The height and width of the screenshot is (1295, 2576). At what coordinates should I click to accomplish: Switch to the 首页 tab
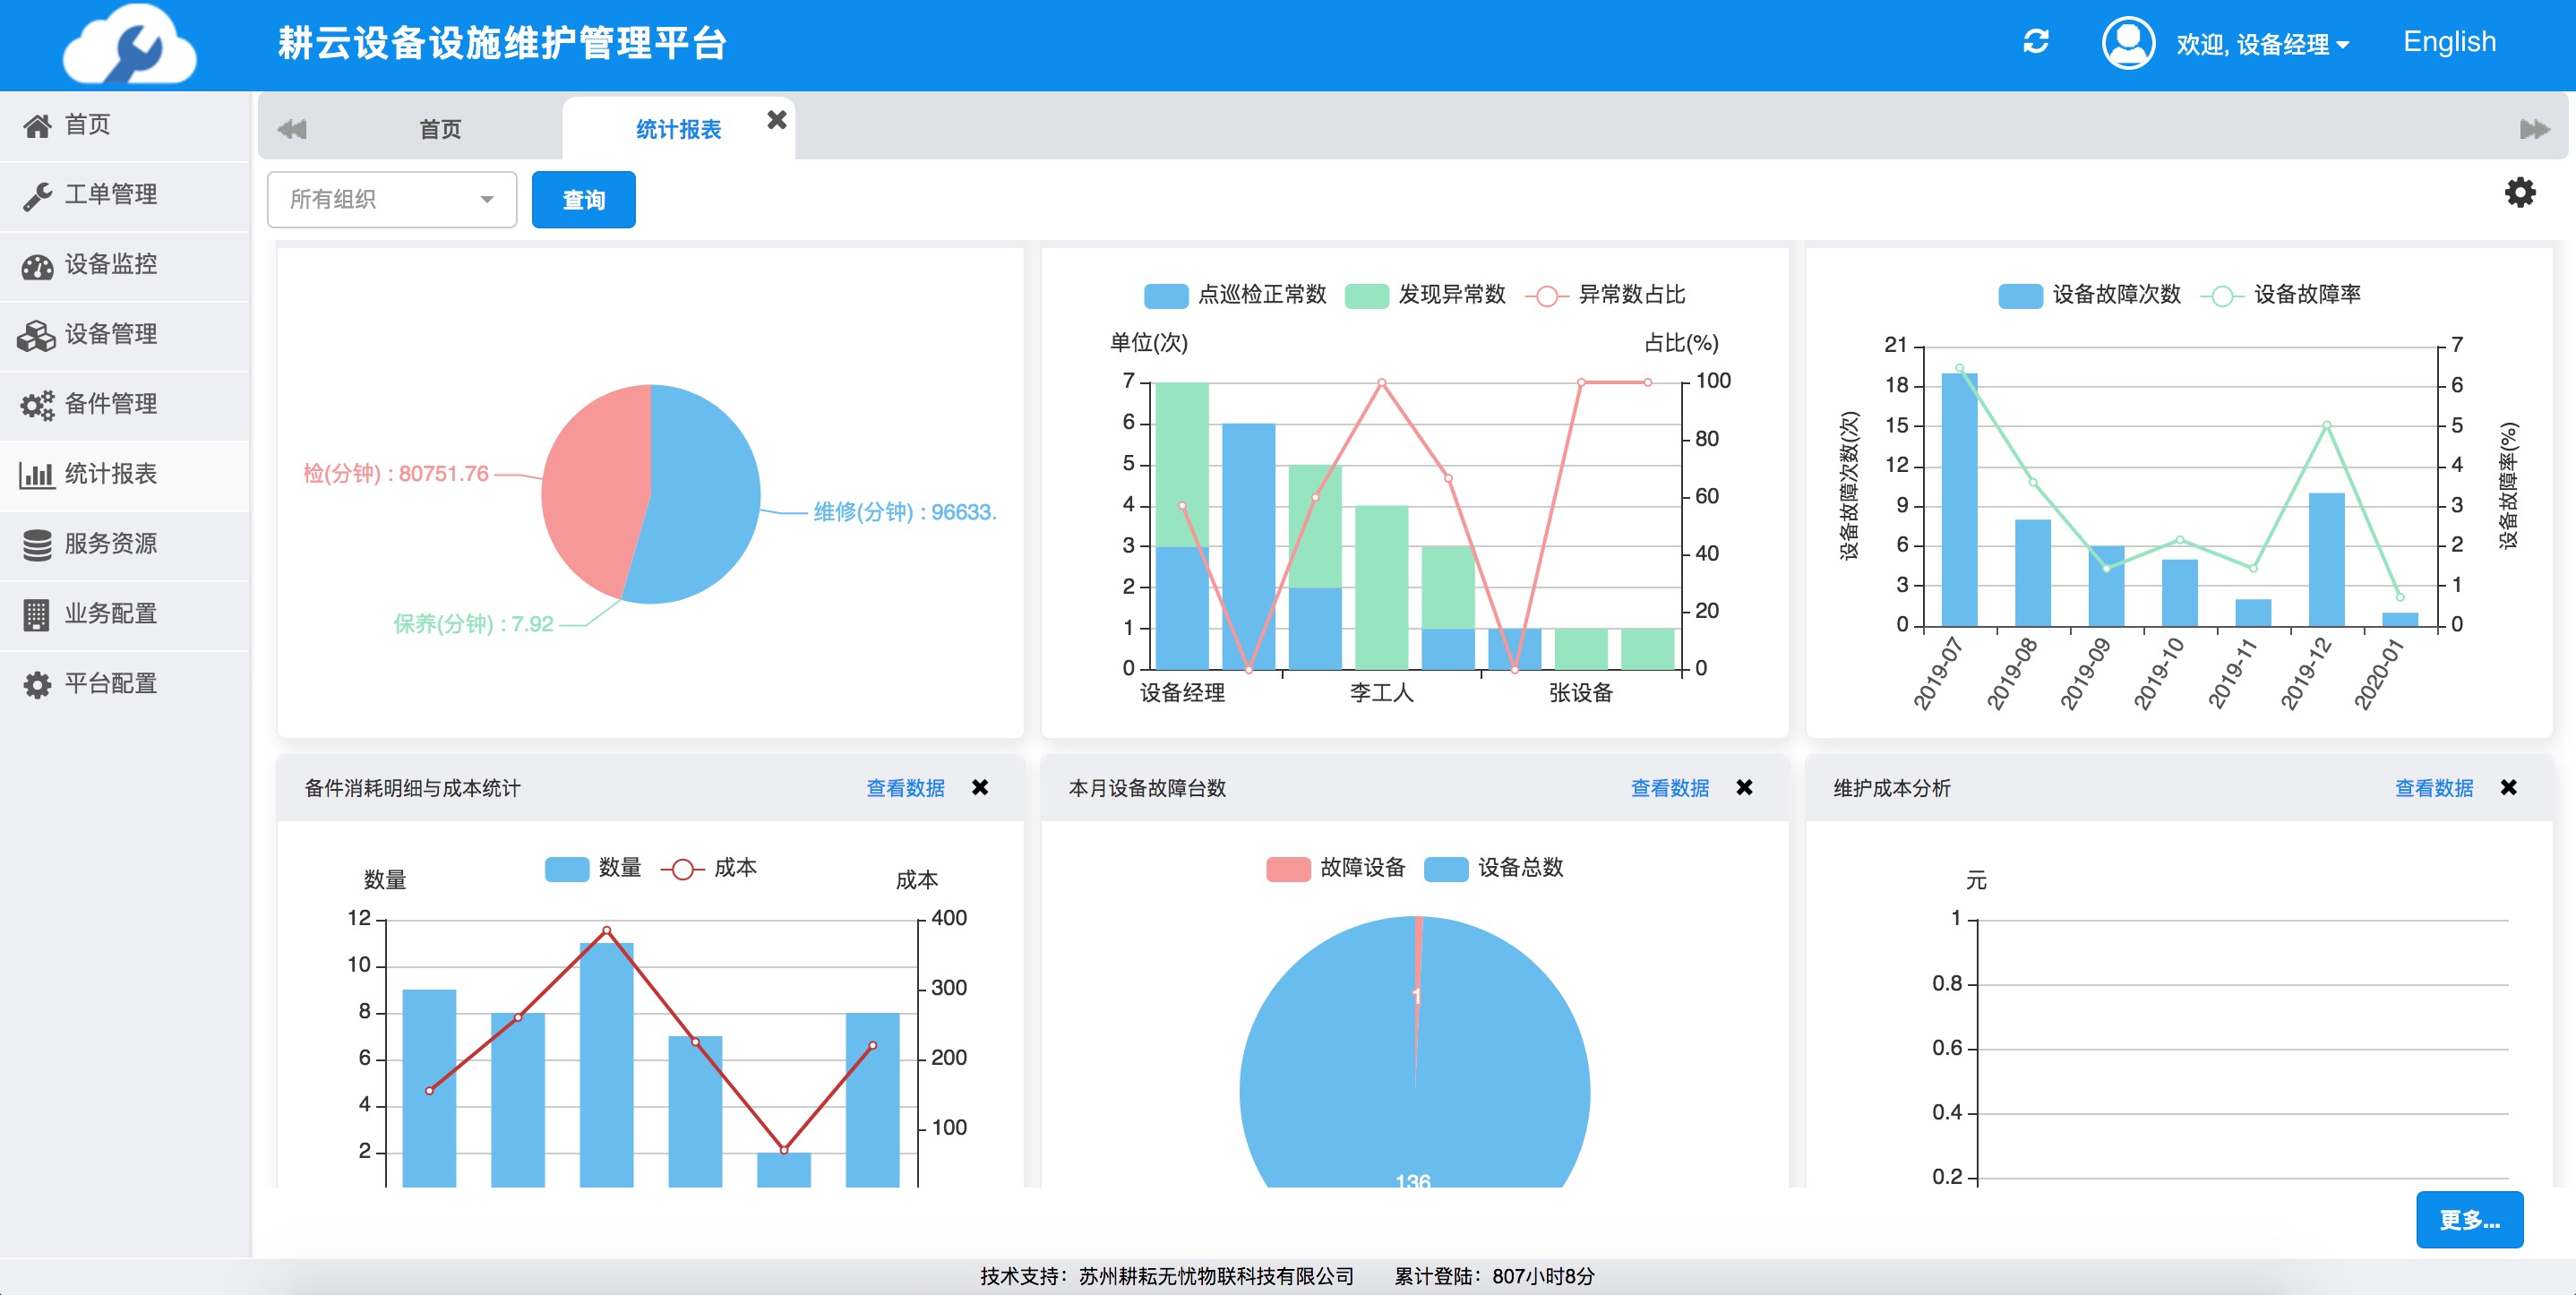pos(440,129)
